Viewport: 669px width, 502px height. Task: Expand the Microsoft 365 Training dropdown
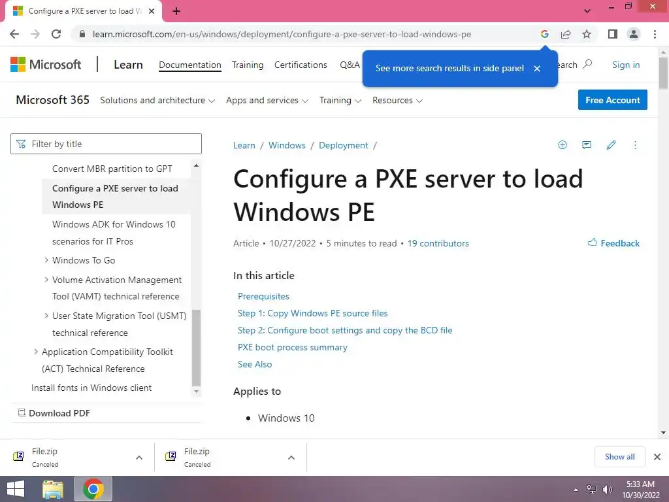tap(340, 100)
